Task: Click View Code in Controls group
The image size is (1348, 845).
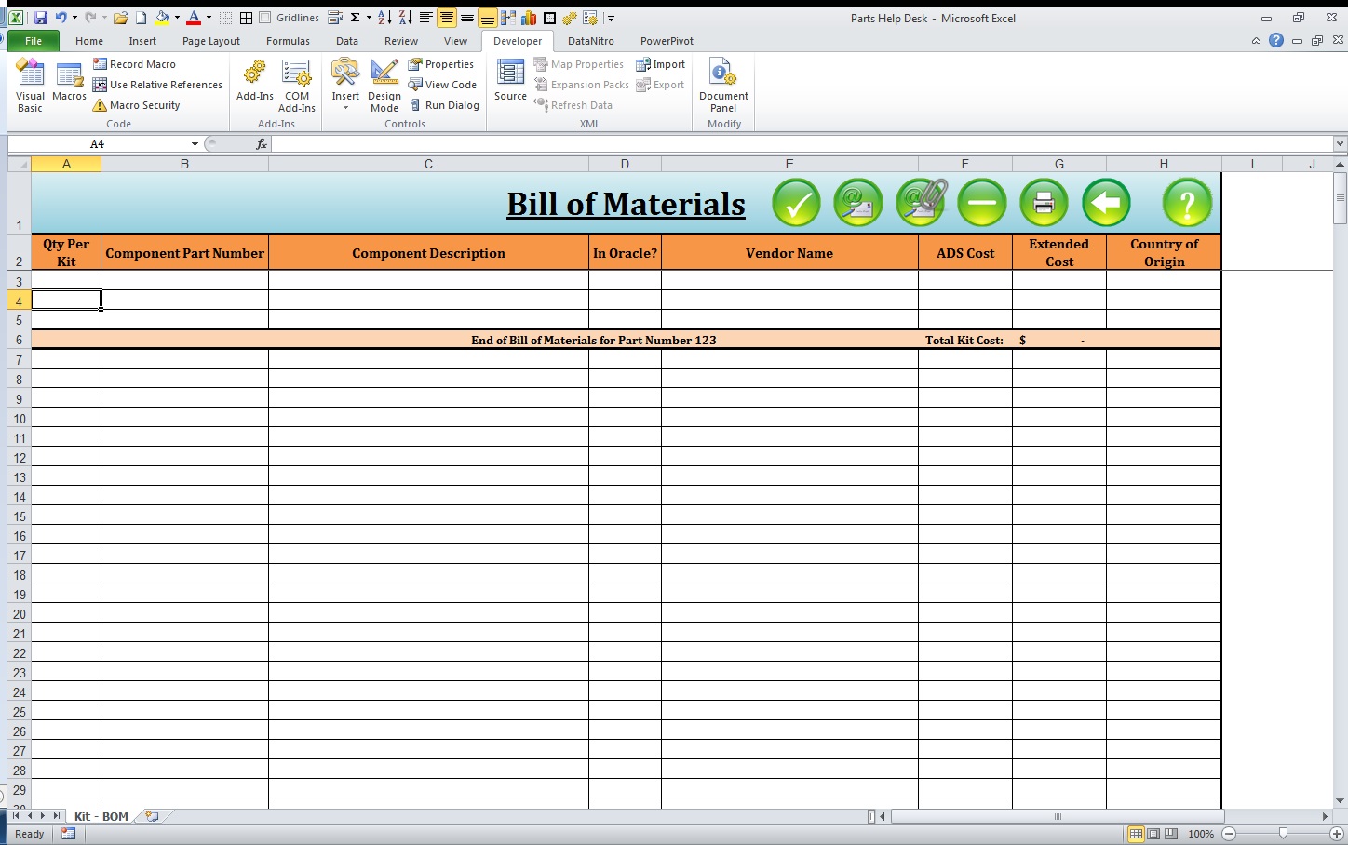Action: pyautogui.click(x=442, y=85)
